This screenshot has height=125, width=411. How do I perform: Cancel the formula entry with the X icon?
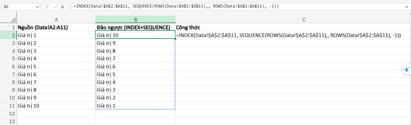[47, 6]
